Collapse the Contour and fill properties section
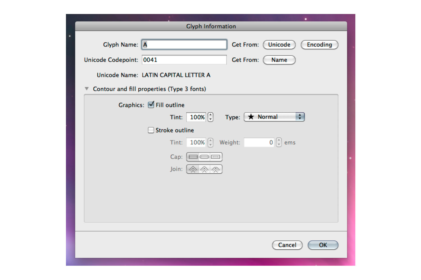Image resolution: width=421 pixels, height=280 pixels. [87, 89]
